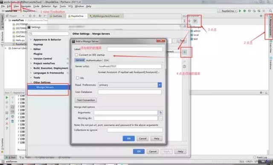Click the Server url(s) field

pyautogui.click(x=130, y=66)
